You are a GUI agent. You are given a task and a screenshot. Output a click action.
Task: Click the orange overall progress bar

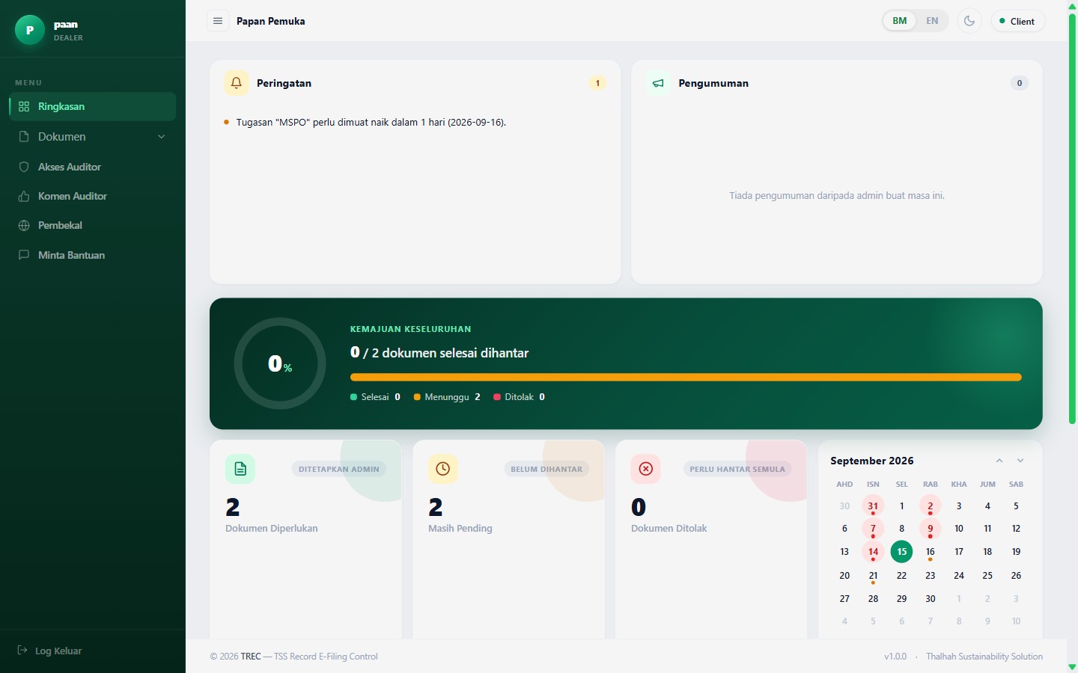pyautogui.click(x=686, y=378)
